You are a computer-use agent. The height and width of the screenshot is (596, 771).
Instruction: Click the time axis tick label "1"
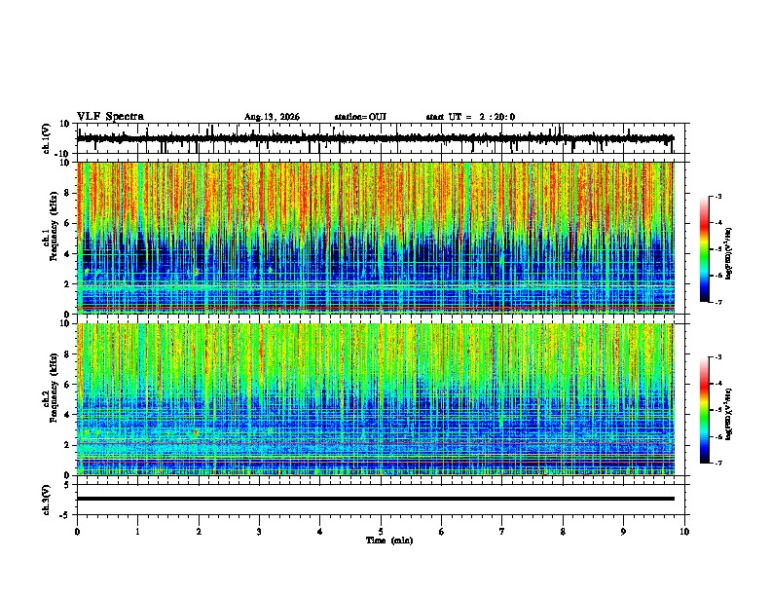click(x=137, y=532)
